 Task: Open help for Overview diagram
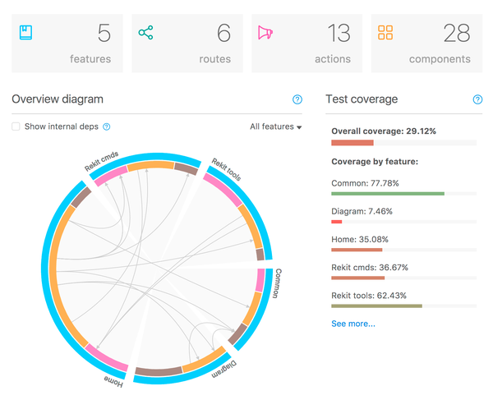click(297, 99)
